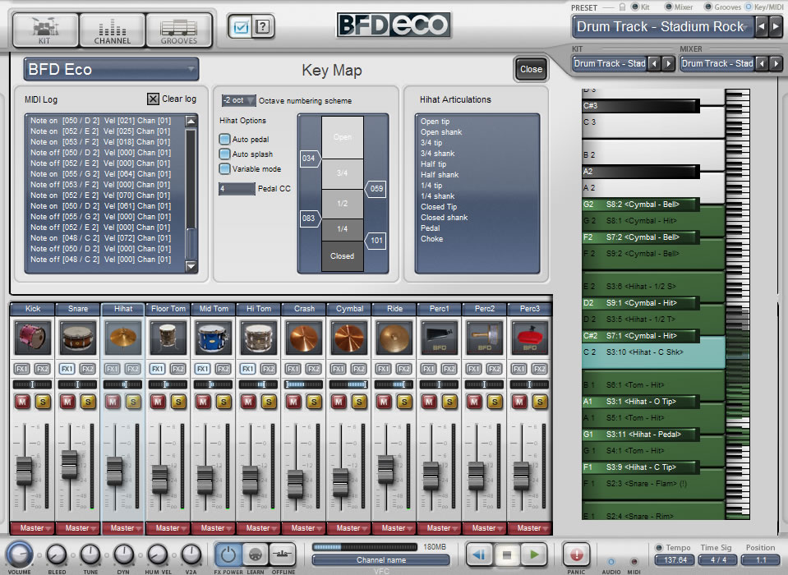Screen dimensions: 788x575
Task: Select the Half tip hihat articulation
Action: click(433, 164)
